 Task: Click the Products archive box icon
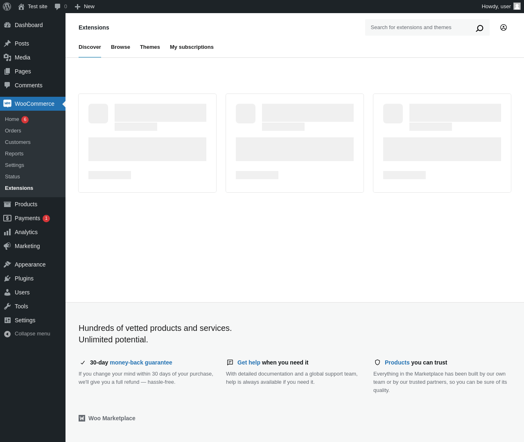[7, 204]
